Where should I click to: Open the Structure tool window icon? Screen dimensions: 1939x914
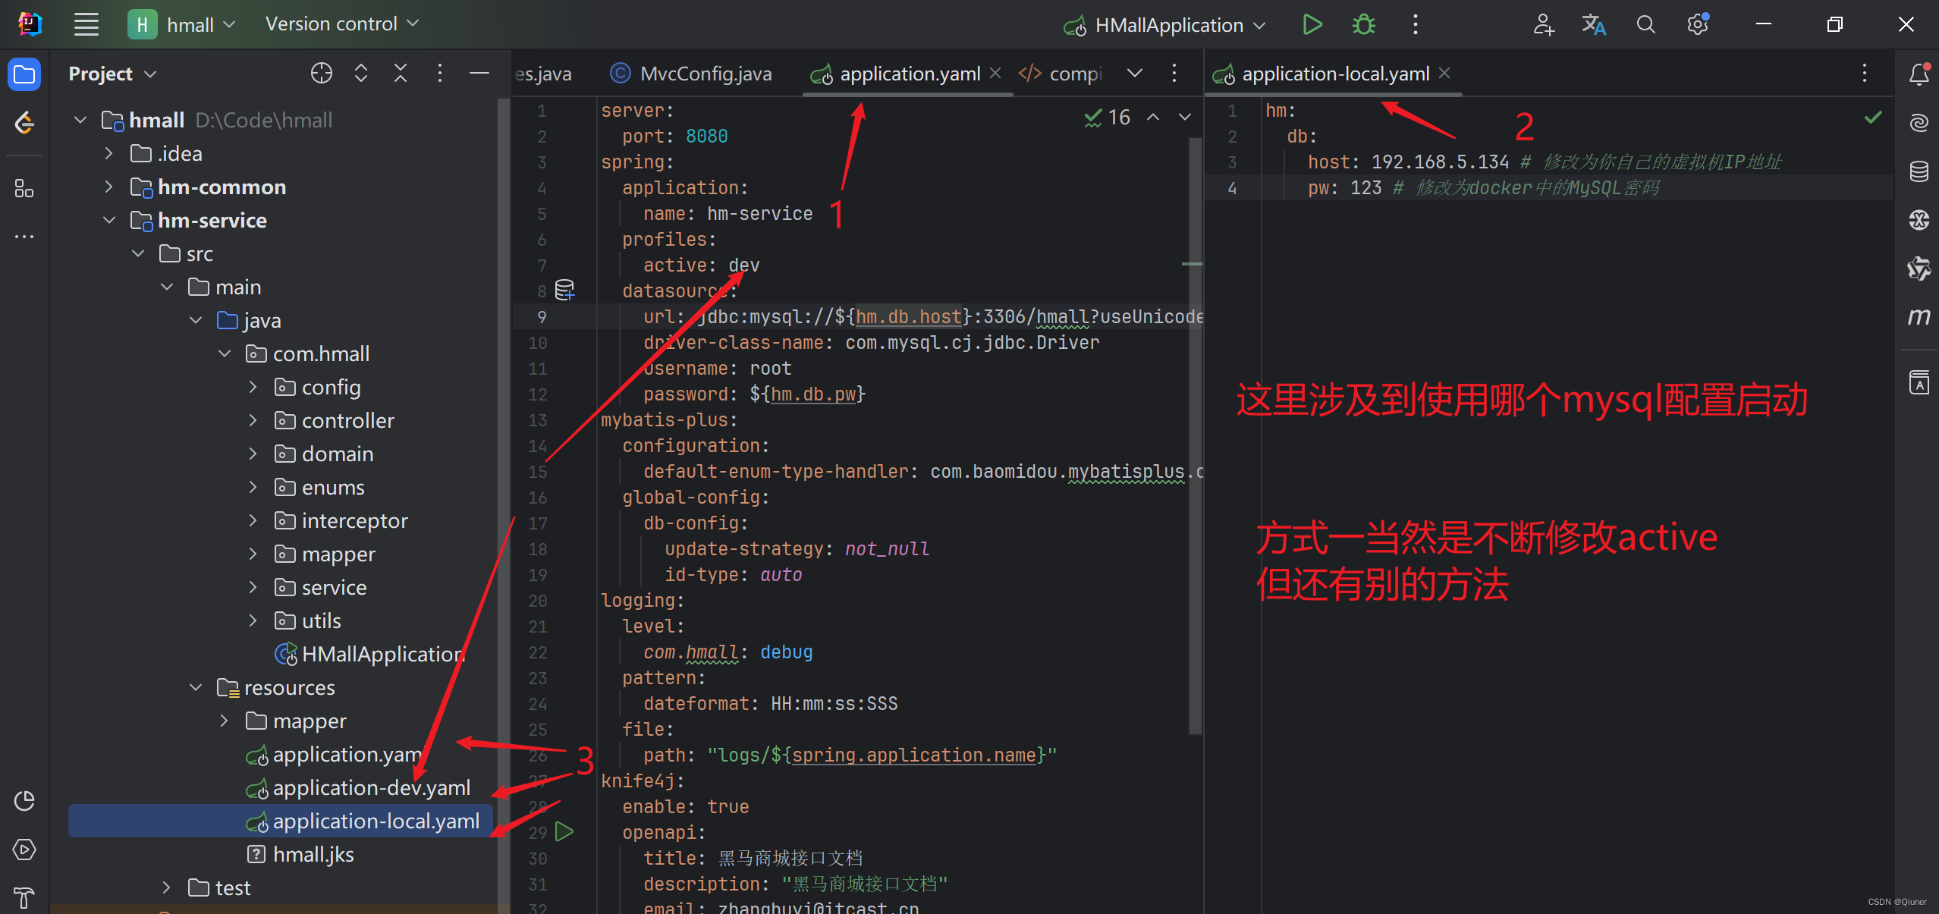[24, 188]
